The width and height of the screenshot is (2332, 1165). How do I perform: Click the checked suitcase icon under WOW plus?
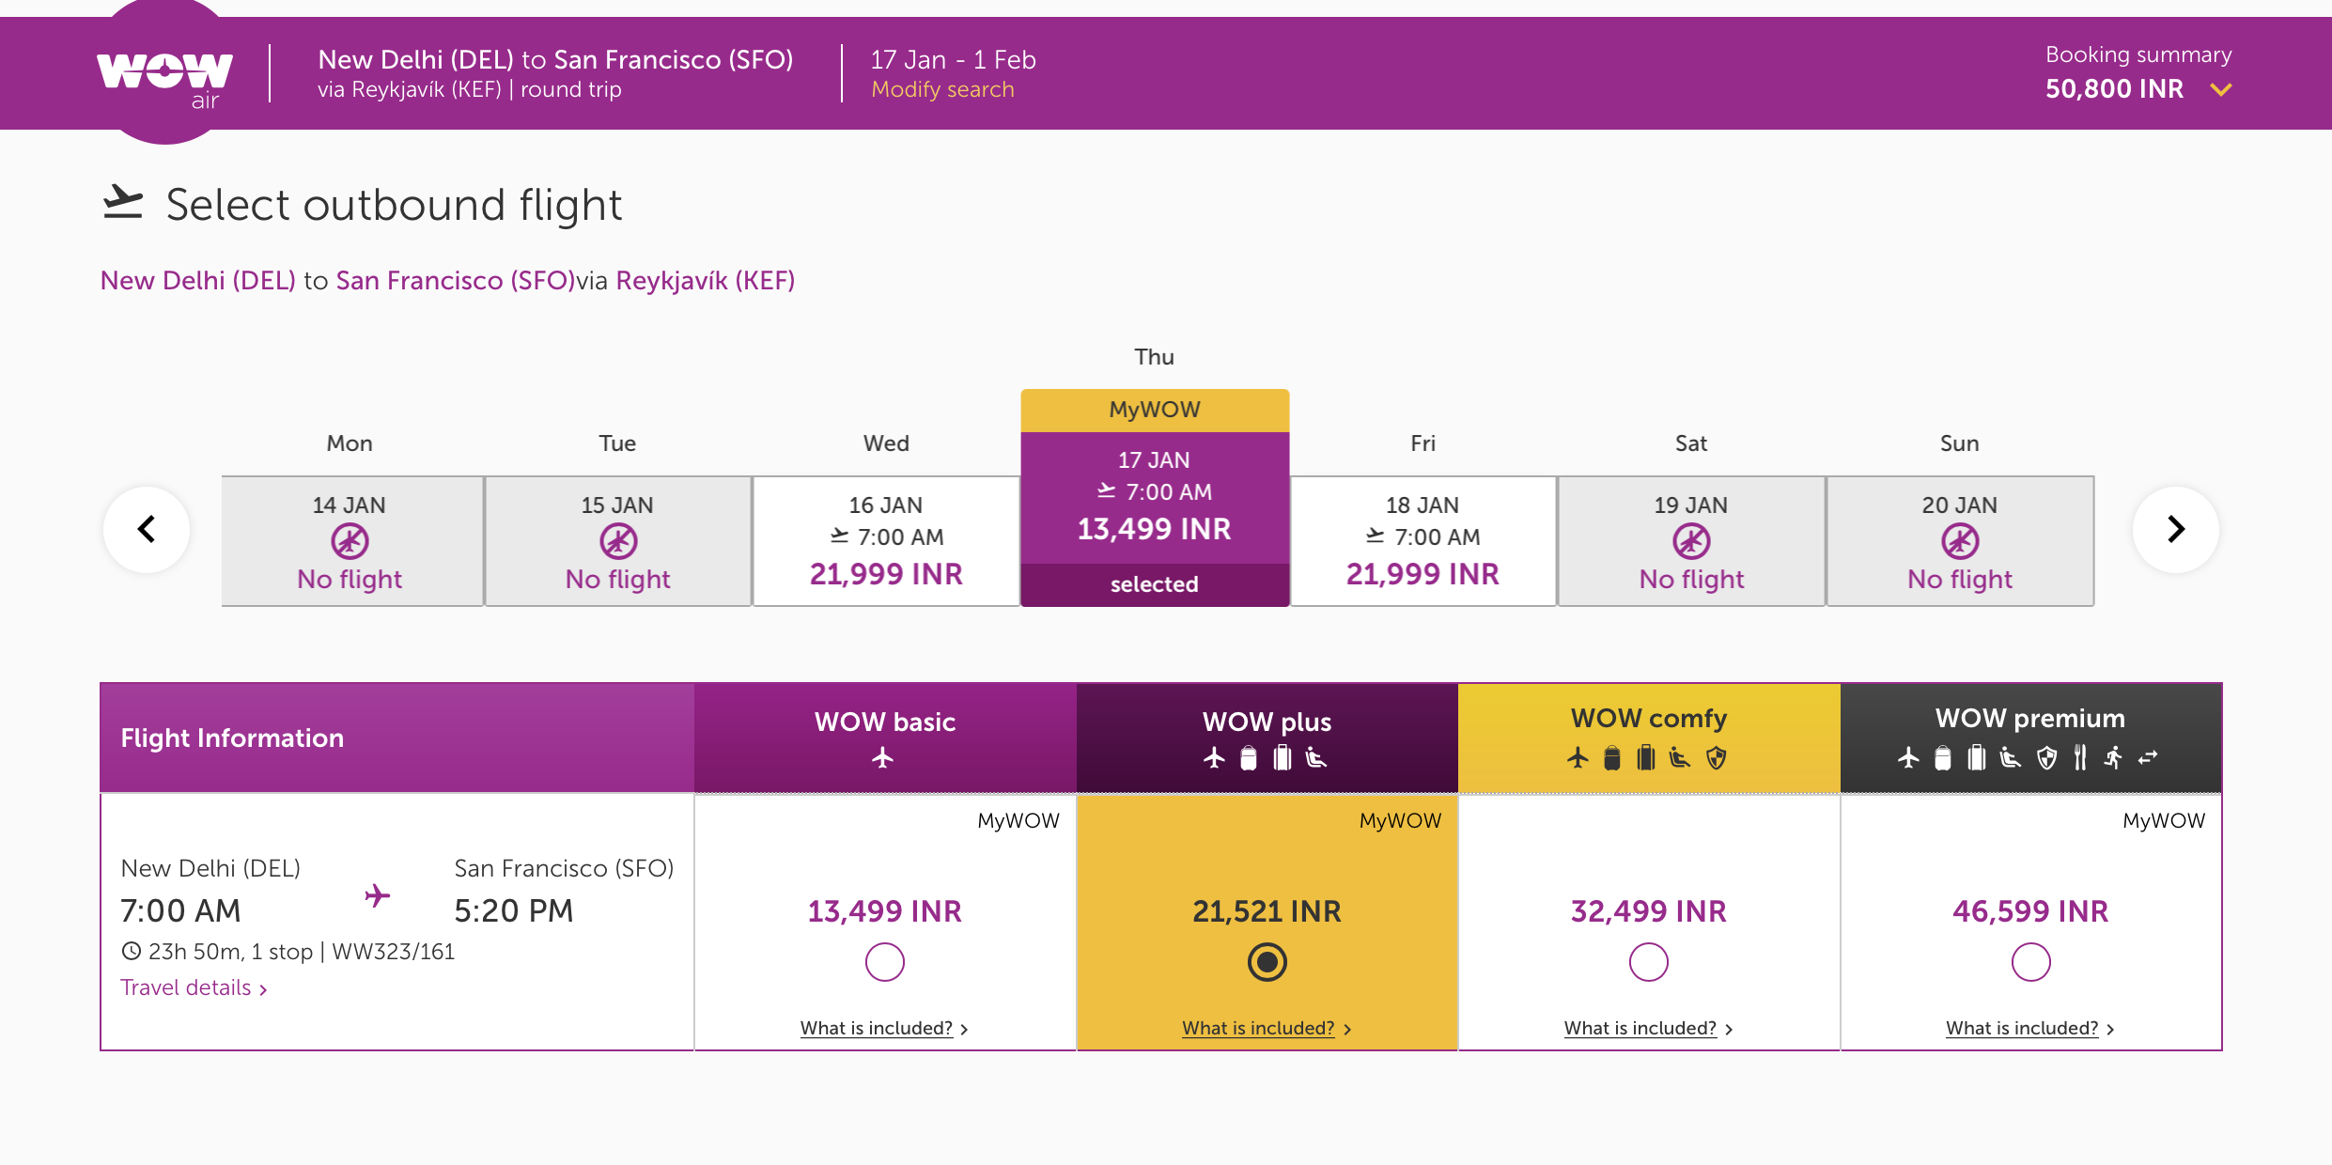tap(1282, 757)
